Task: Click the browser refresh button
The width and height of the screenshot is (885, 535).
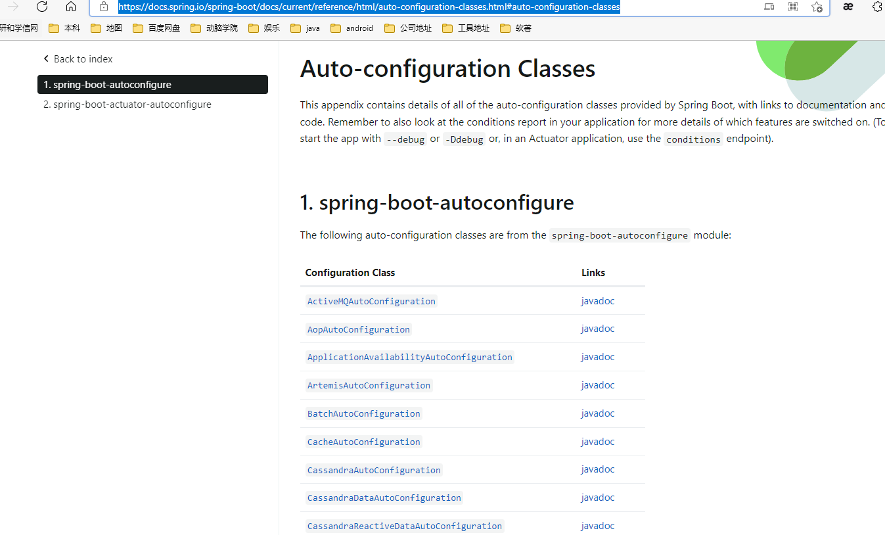Action: (42, 7)
